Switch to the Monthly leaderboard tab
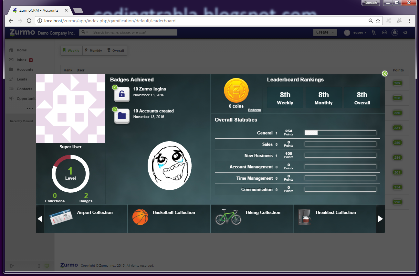The width and height of the screenshot is (419, 276). pos(94,50)
